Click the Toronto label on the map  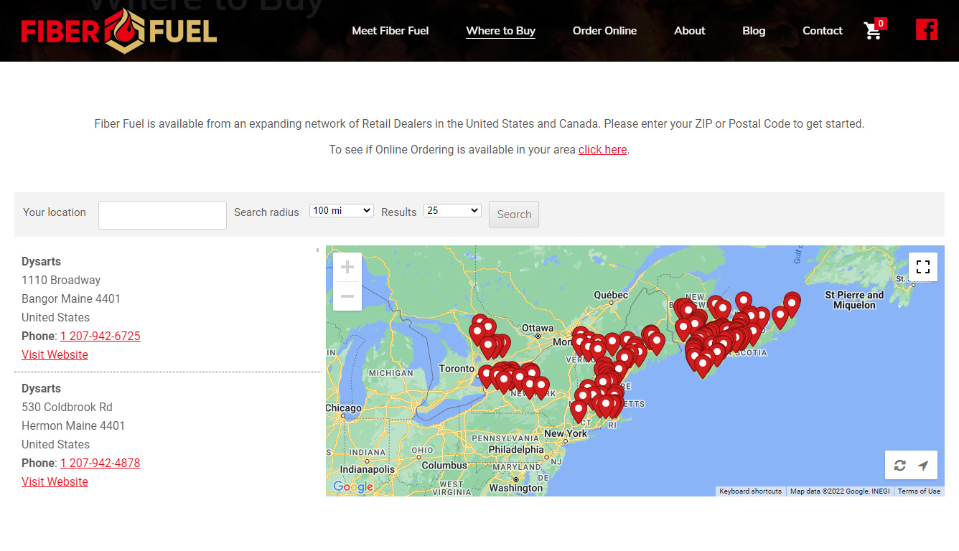tap(457, 369)
